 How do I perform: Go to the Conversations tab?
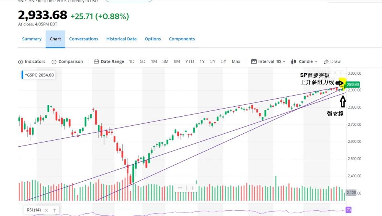point(84,39)
